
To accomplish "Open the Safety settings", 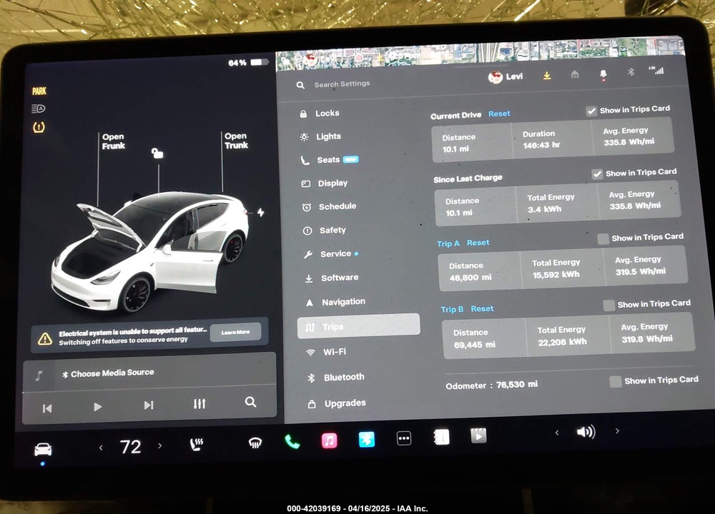I will (325, 231).
